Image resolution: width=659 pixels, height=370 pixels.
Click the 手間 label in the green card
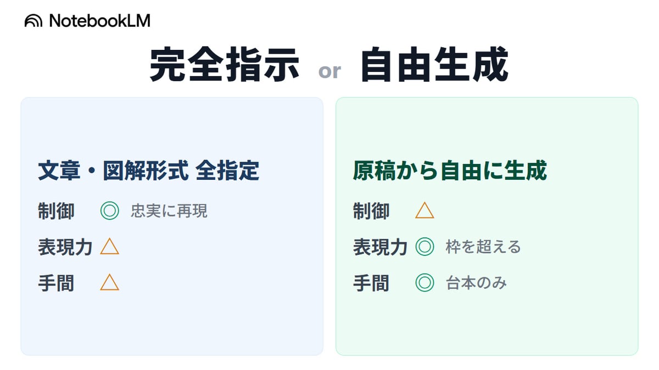click(371, 283)
